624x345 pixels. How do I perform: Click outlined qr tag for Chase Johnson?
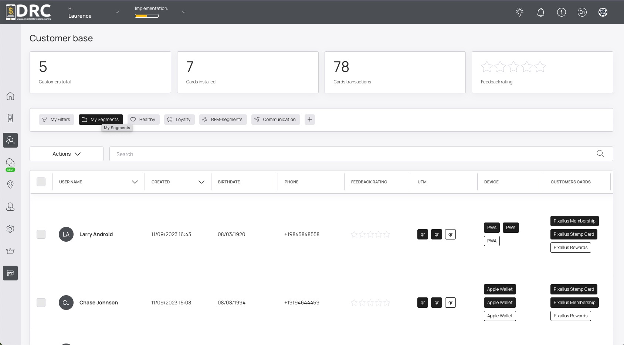pos(450,303)
